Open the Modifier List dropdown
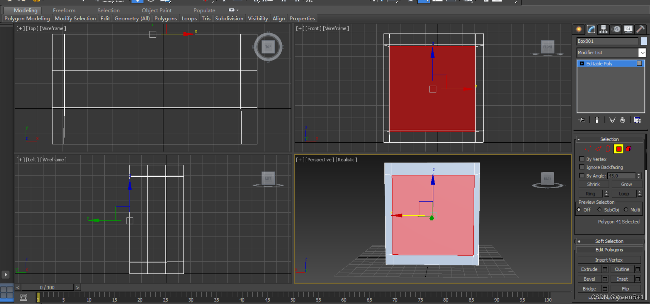This screenshot has width=650, height=304. point(642,53)
